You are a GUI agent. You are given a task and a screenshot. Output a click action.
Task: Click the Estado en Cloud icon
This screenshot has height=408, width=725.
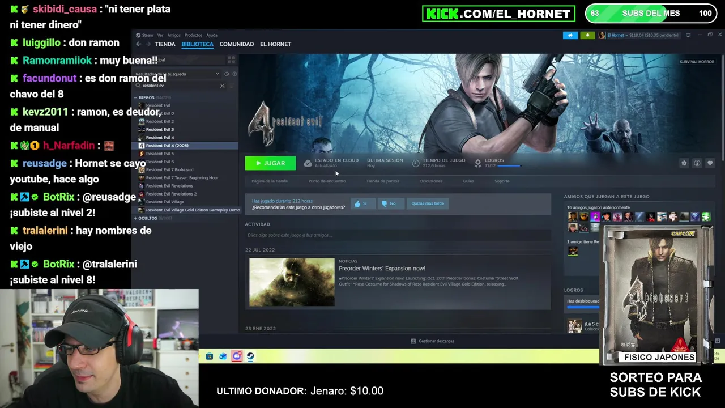coord(308,163)
